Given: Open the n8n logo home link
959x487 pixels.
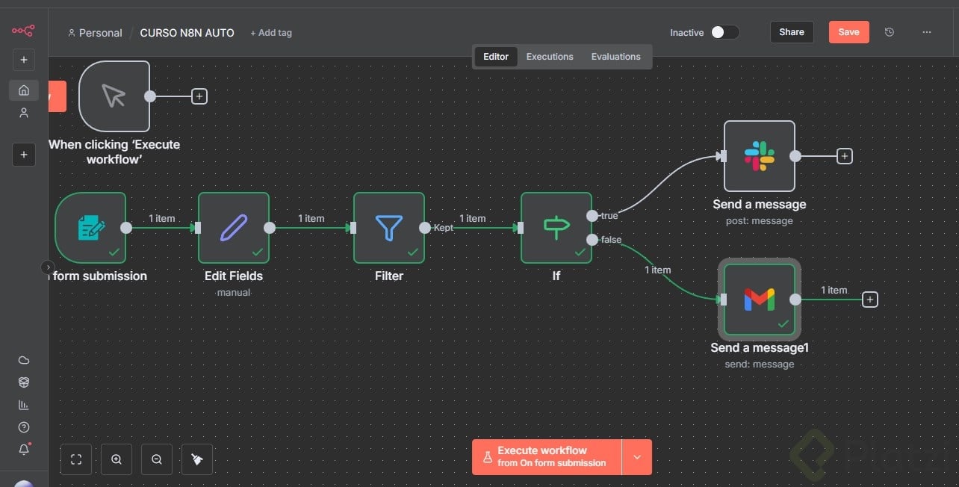Looking at the screenshot, I should [x=23, y=31].
